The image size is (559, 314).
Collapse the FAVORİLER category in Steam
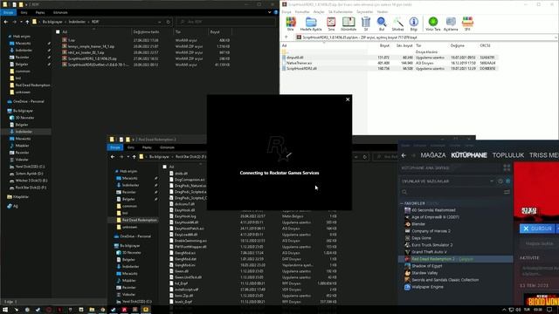[x=402, y=203]
